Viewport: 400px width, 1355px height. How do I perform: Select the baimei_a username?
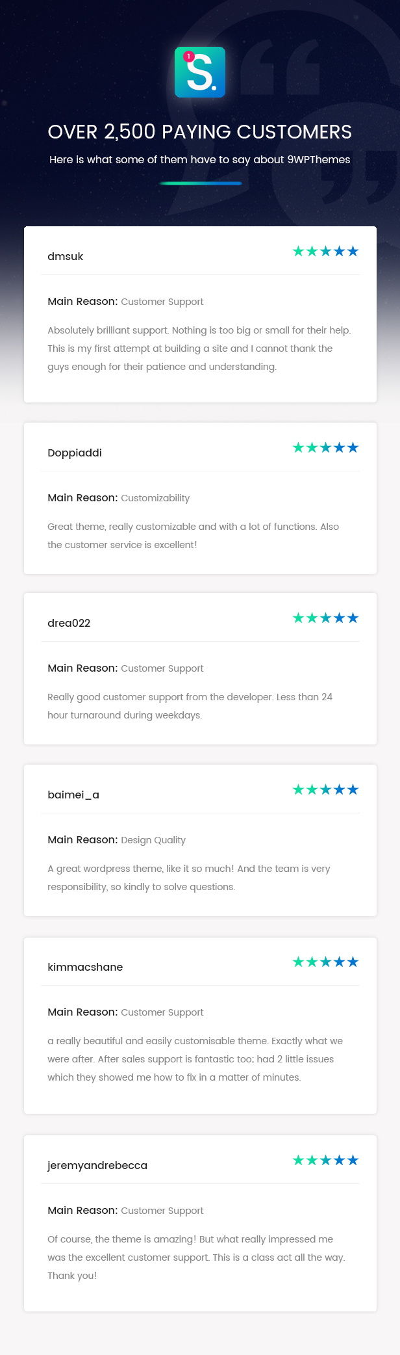point(73,795)
